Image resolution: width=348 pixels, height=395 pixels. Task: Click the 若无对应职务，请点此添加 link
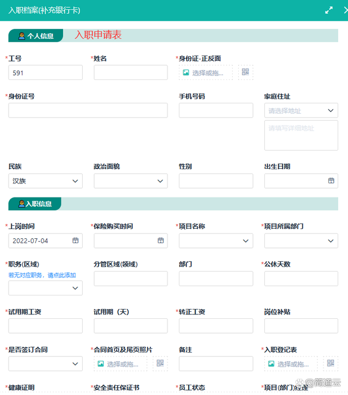(42, 275)
